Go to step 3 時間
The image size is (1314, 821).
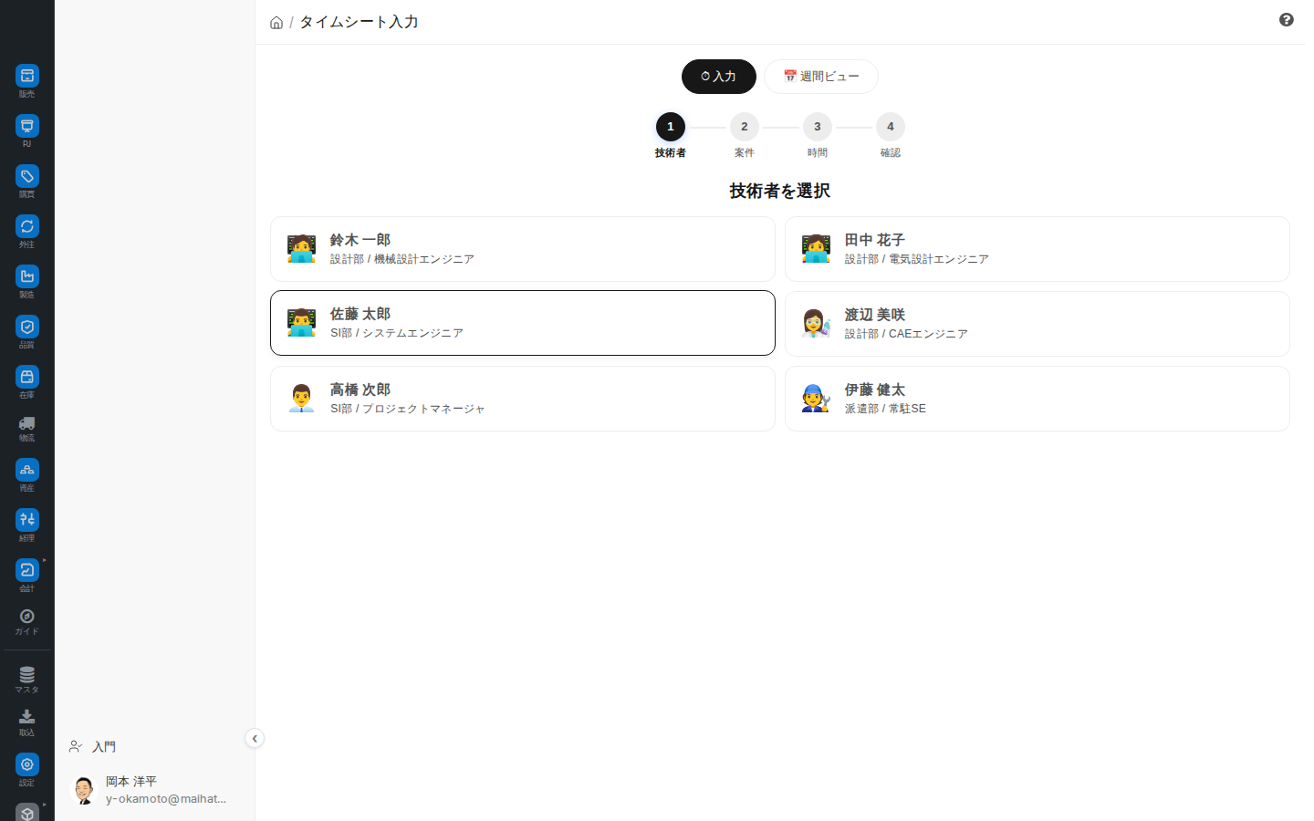(818, 127)
